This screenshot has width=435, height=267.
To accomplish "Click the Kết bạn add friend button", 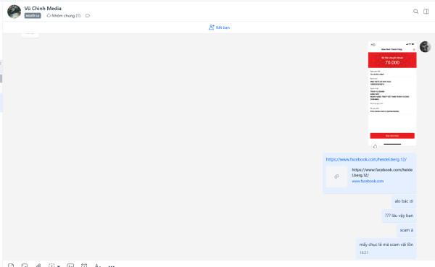I will point(219,27).
